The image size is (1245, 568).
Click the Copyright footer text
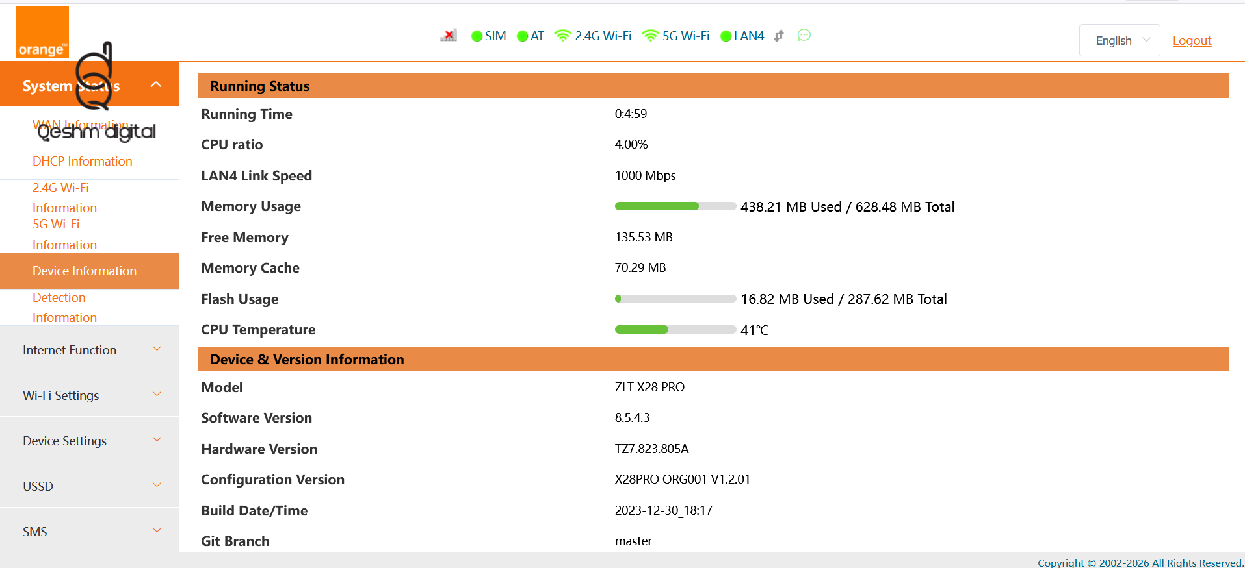tap(1140, 563)
